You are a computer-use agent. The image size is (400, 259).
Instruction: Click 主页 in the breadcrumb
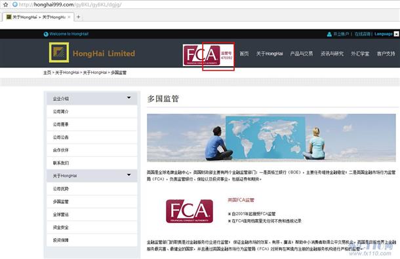[47, 73]
